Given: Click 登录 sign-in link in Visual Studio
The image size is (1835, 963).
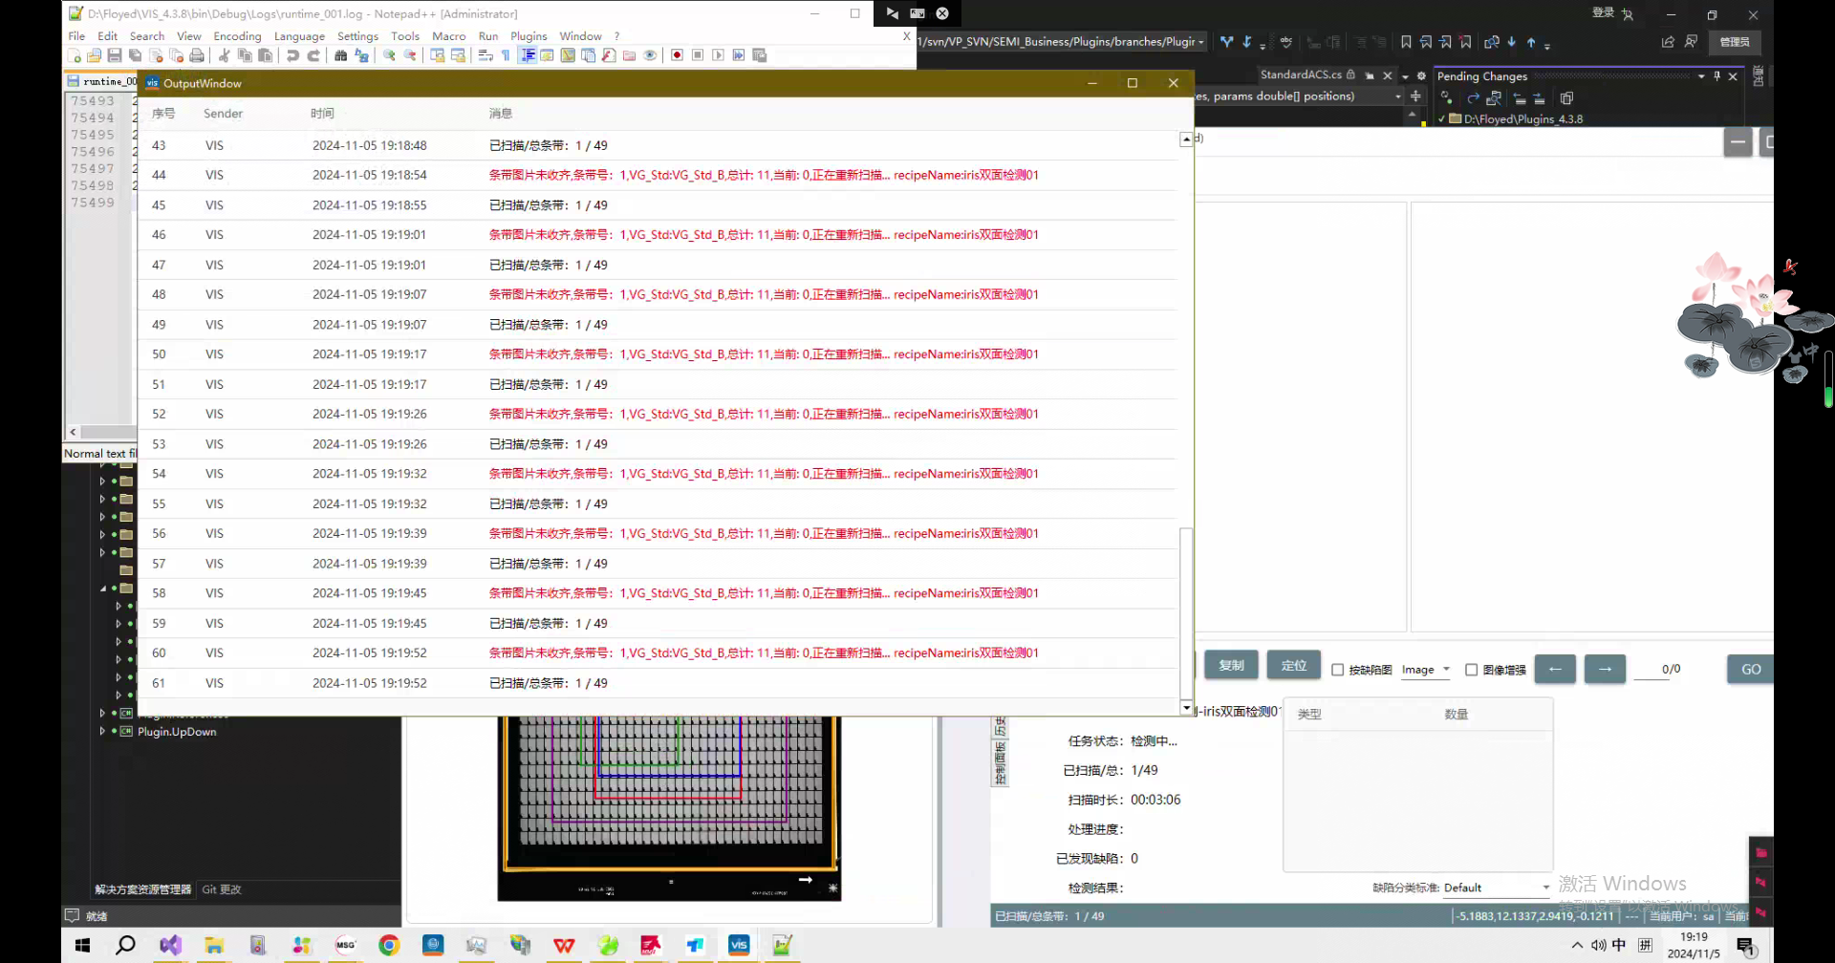Looking at the screenshot, I should coord(1603,12).
